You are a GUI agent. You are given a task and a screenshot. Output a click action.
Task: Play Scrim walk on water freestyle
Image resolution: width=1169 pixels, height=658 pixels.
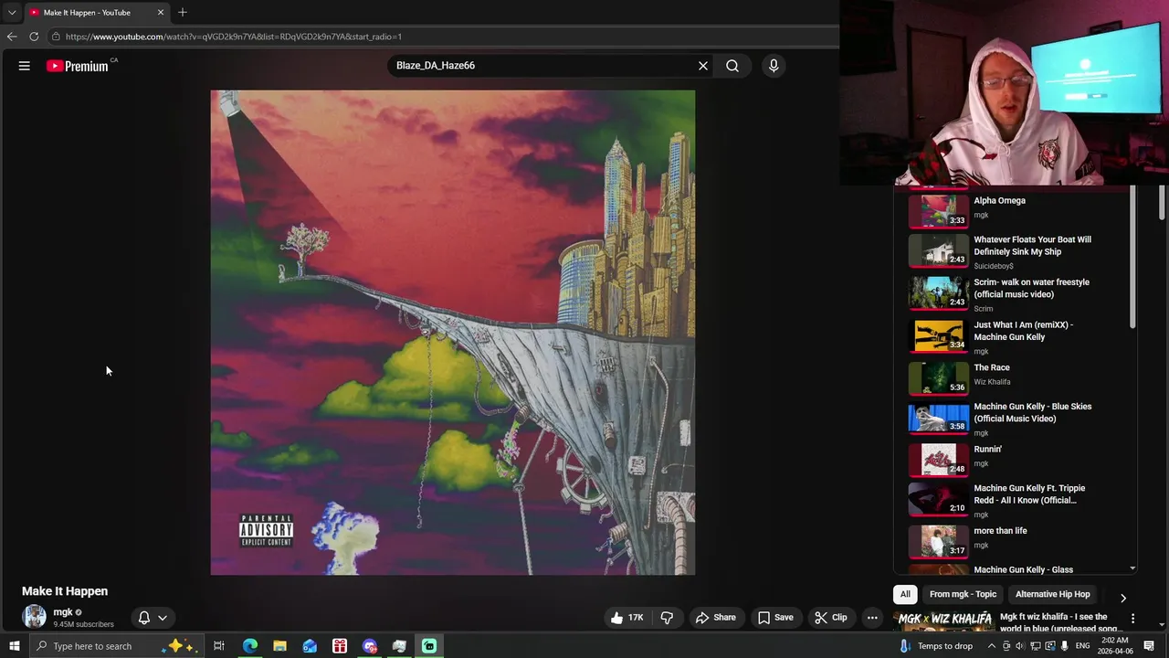(1014, 293)
